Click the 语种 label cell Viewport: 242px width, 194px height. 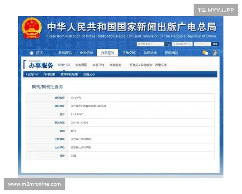47,156
